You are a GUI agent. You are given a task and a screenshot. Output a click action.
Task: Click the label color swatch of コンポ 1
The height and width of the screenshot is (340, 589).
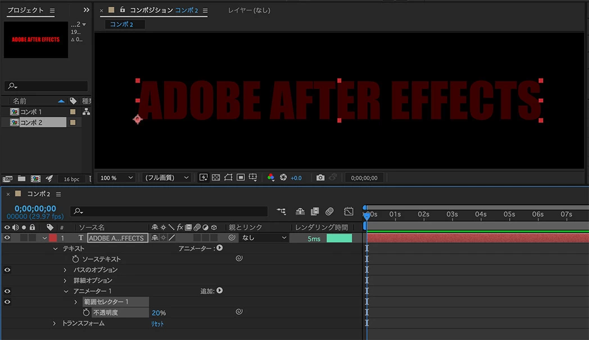pos(73,112)
